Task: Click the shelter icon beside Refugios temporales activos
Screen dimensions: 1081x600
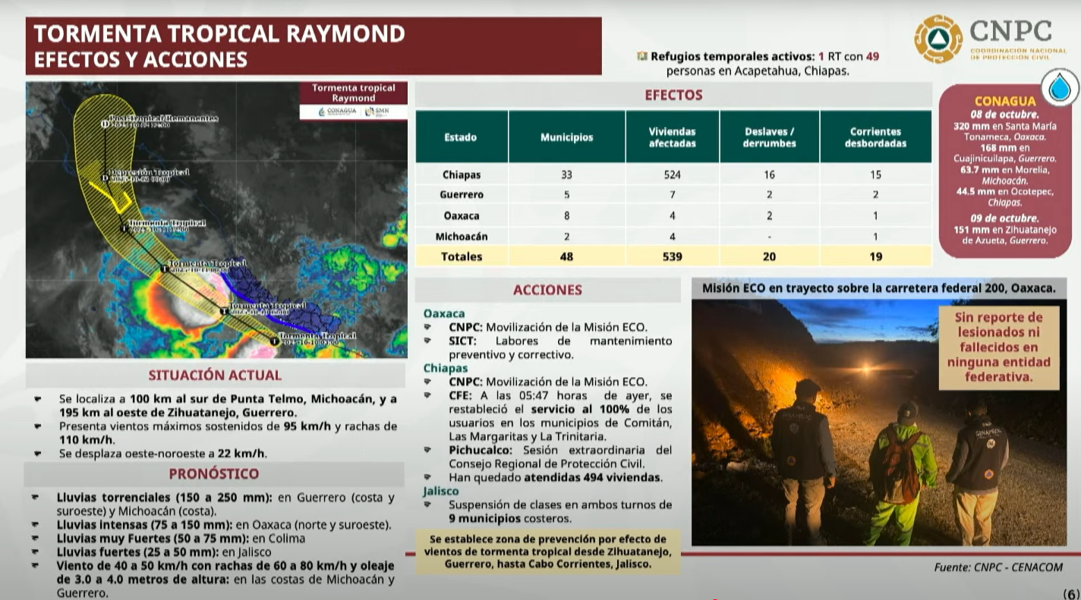Action: click(x=642, y=56)
